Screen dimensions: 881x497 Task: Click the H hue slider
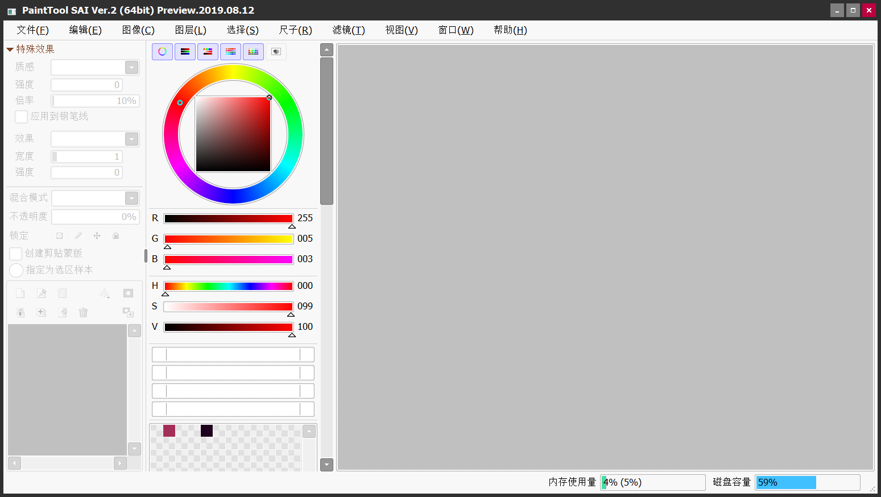[x=229, y=286]
